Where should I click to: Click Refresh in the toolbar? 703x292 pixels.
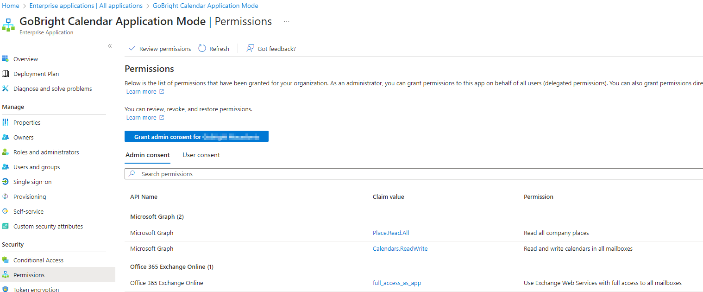pos(214,49)
